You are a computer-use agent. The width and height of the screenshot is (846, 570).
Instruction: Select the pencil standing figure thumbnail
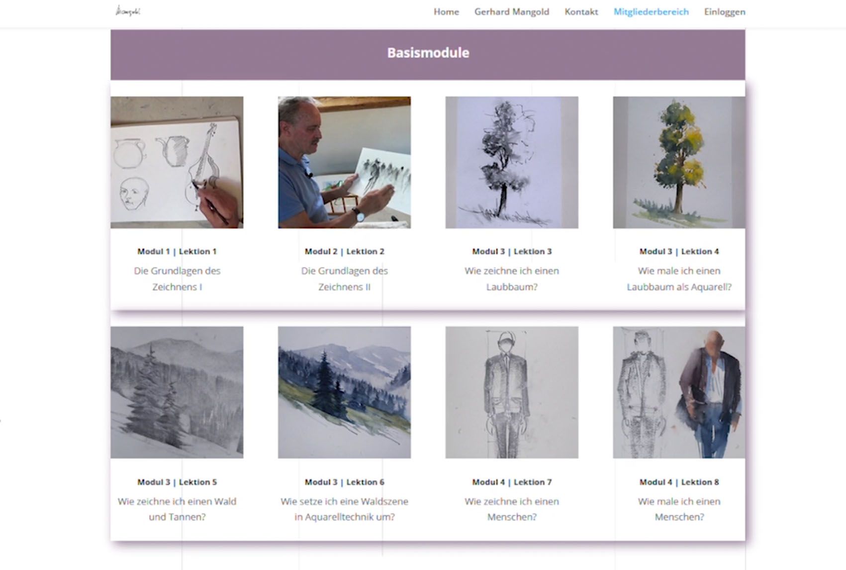pyautogui.click(x=511, y=392)
